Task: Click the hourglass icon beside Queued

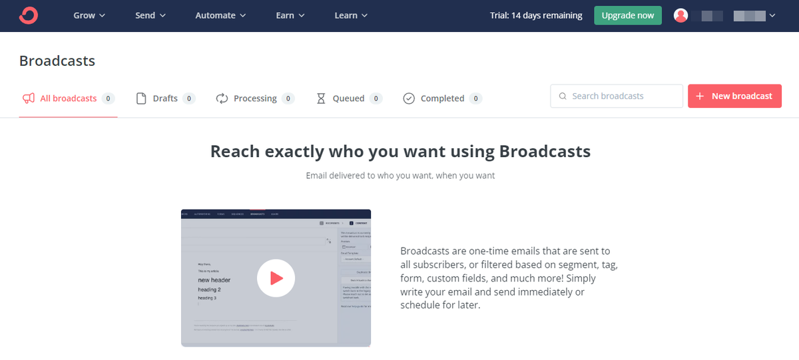Action: tap(321, 98)
